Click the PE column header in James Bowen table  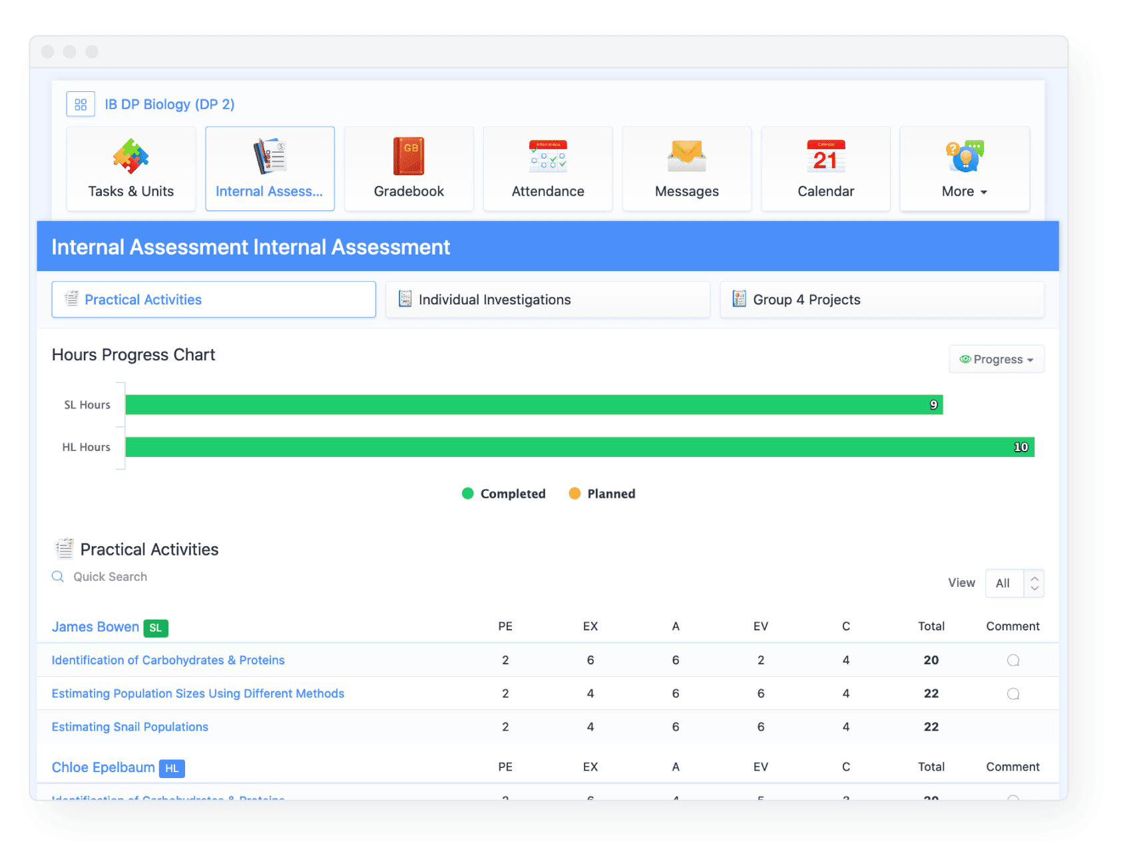[505, 626]
